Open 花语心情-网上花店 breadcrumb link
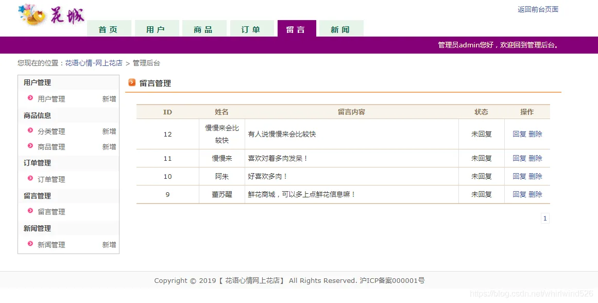This screenshot has height=303, width=598. [94, 63]
